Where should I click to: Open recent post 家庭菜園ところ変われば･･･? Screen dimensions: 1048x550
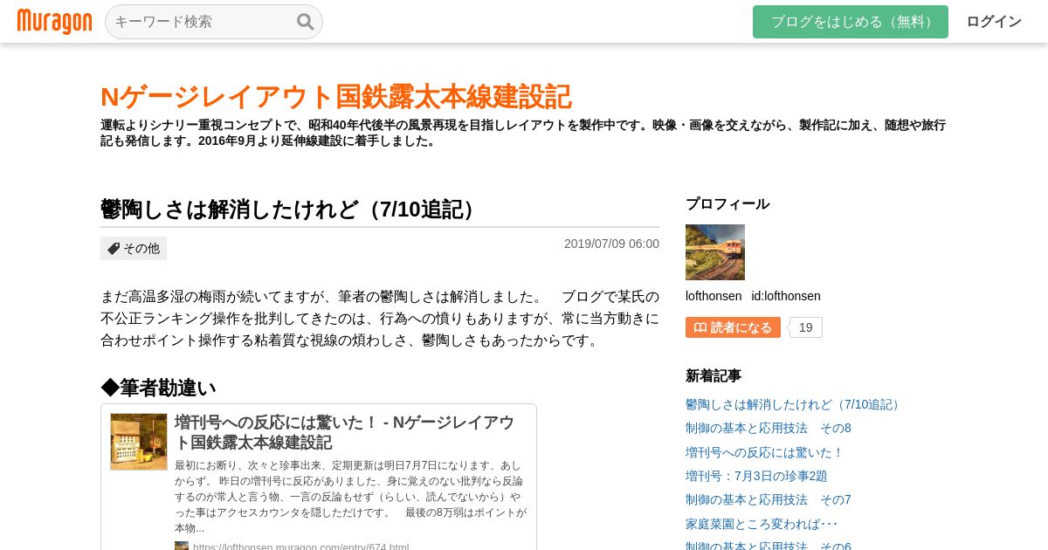(762, 524)
